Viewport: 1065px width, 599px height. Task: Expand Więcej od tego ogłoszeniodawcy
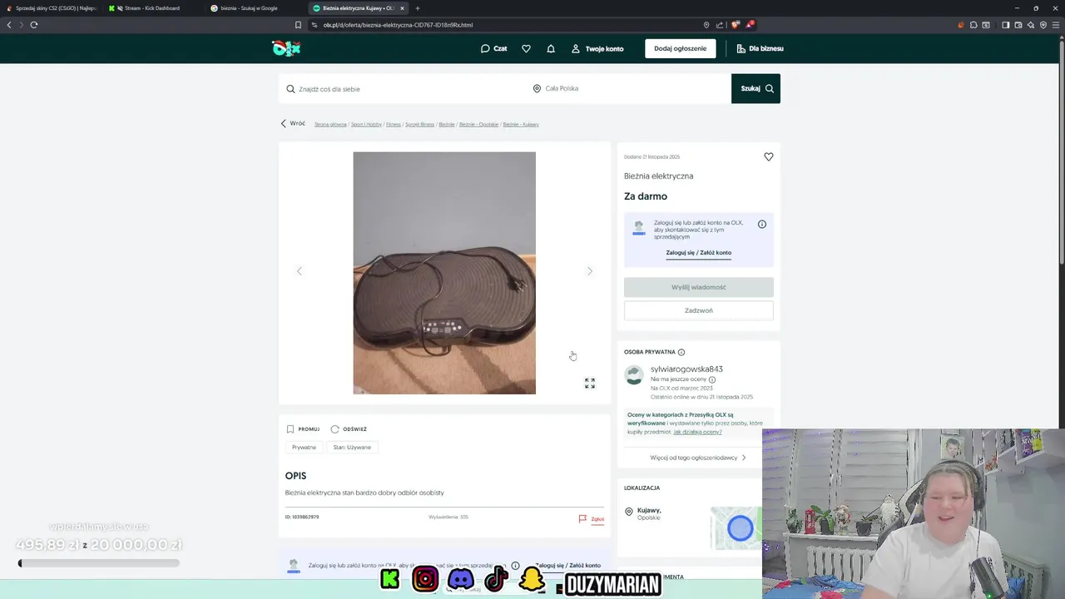point(698,458)
